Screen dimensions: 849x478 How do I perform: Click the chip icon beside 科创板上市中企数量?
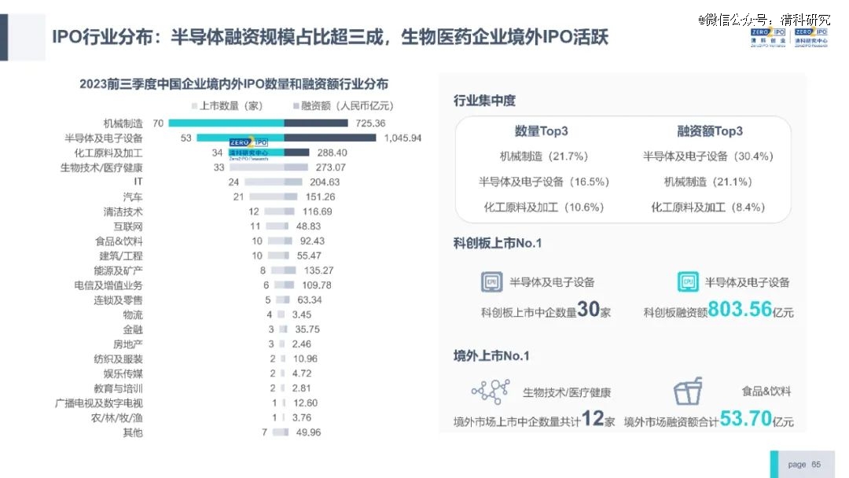[x=491, y=281]
